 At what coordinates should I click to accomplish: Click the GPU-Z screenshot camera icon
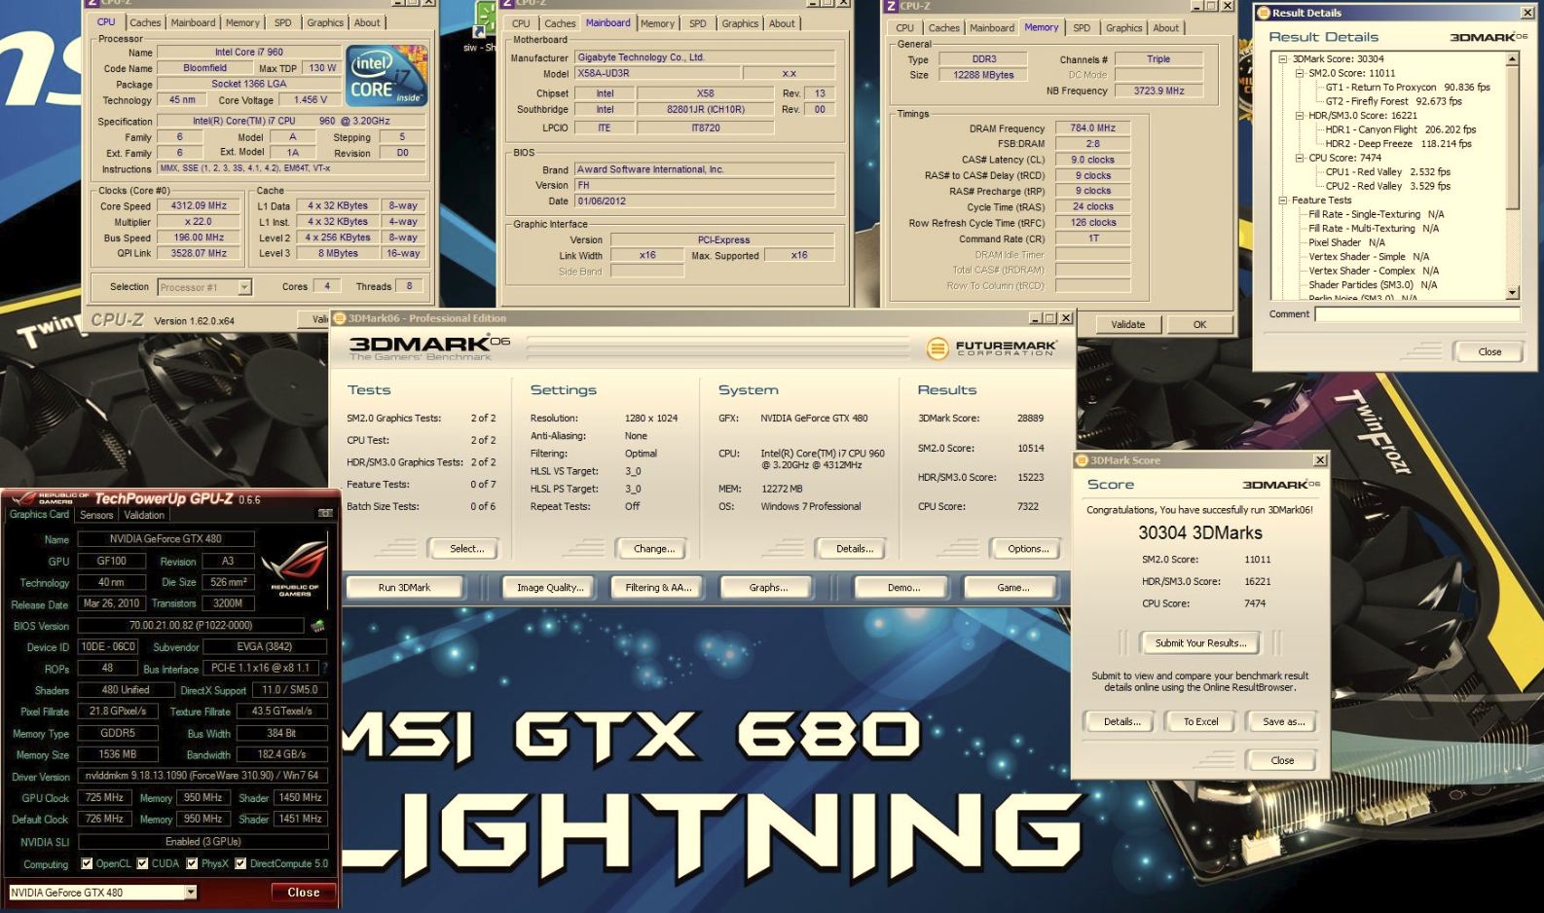pyautogui.click(x=325, y=513)
